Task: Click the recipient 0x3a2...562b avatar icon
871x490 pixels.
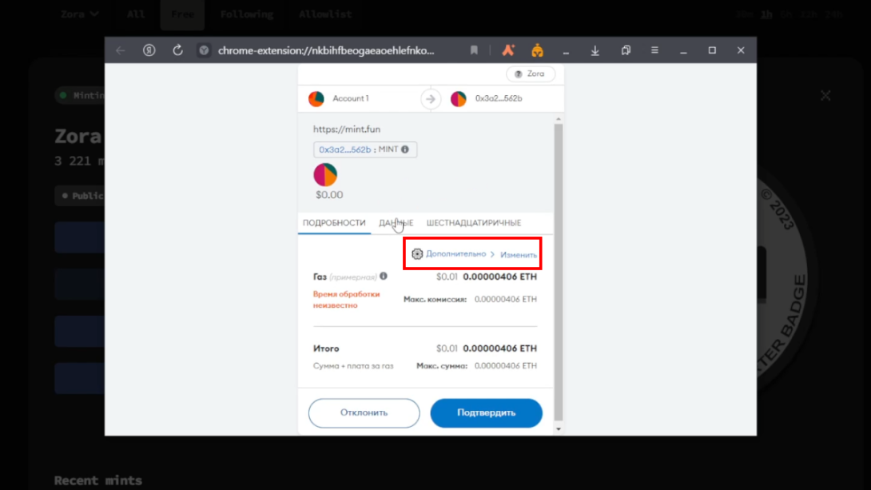Action: [x=459, y=99]
